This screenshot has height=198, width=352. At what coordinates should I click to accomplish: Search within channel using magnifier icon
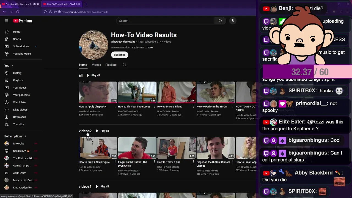click(x=124, y=65)
